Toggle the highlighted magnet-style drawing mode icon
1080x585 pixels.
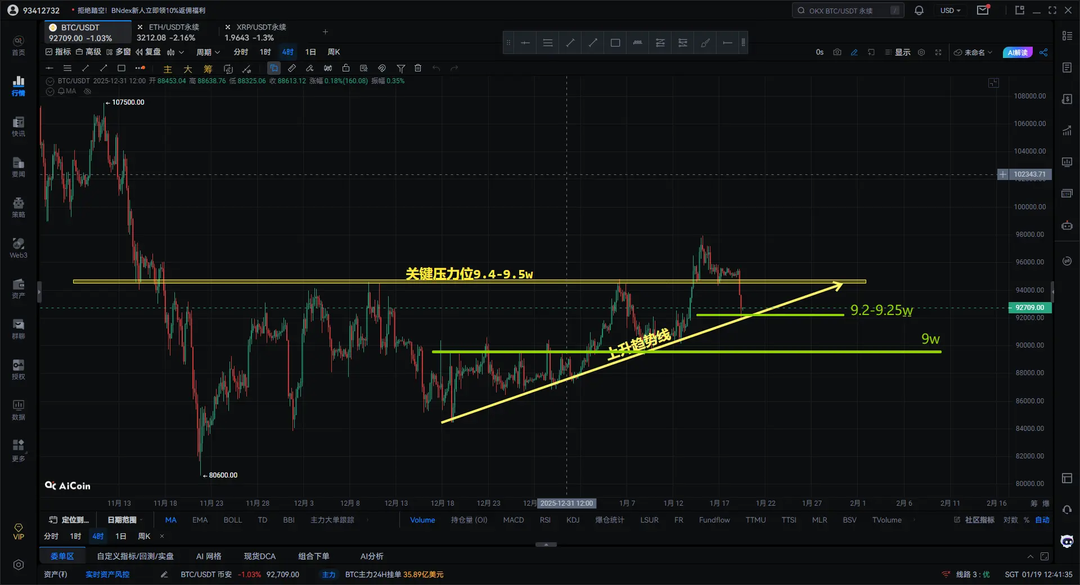pos(274,68)
